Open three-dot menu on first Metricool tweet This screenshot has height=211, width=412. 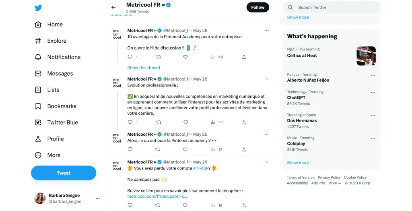pos(266,31)
